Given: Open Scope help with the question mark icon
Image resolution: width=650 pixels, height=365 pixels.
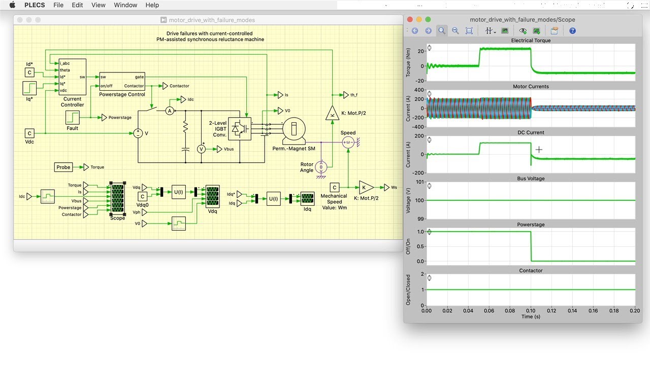Looking at the screenshot, I should (x=572, y=31).
